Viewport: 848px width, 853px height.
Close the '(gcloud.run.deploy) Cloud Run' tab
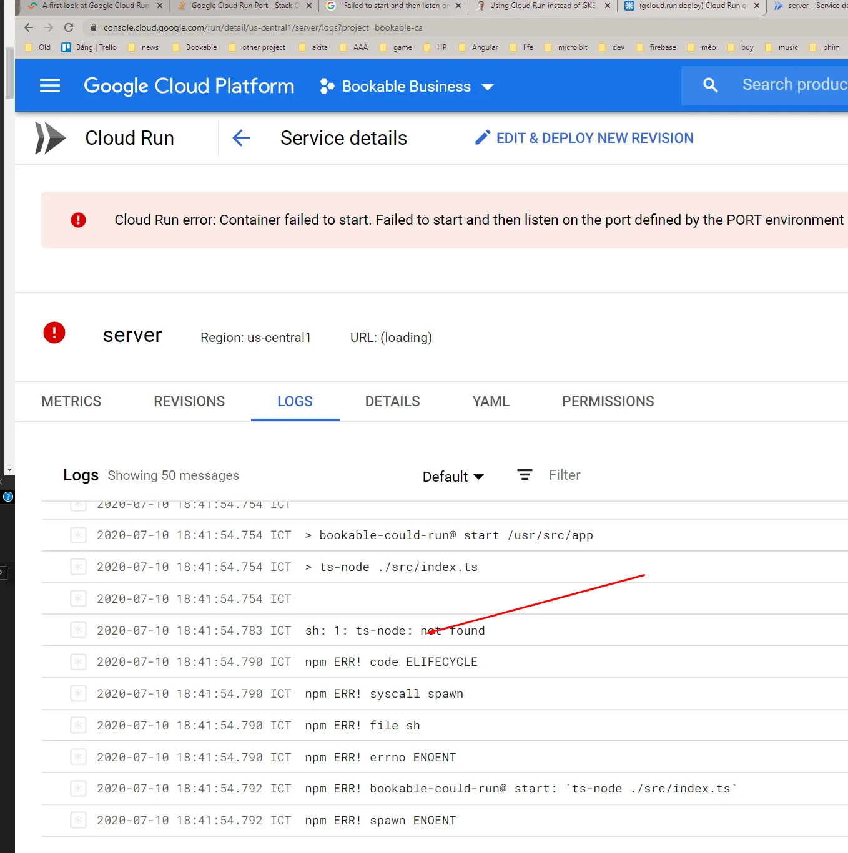pos(757,6)
